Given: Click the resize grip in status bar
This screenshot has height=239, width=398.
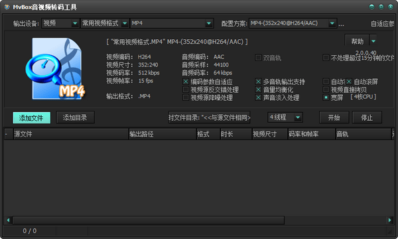Looking at the screenshot, I should click(x=389, y=231).
